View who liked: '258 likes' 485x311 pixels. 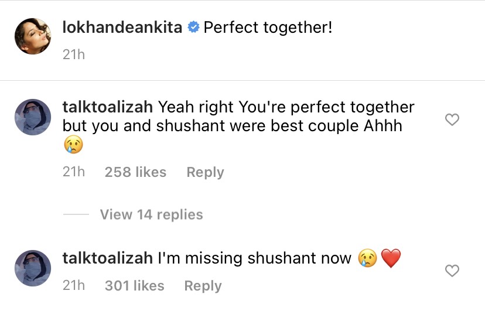coord(135,172)
